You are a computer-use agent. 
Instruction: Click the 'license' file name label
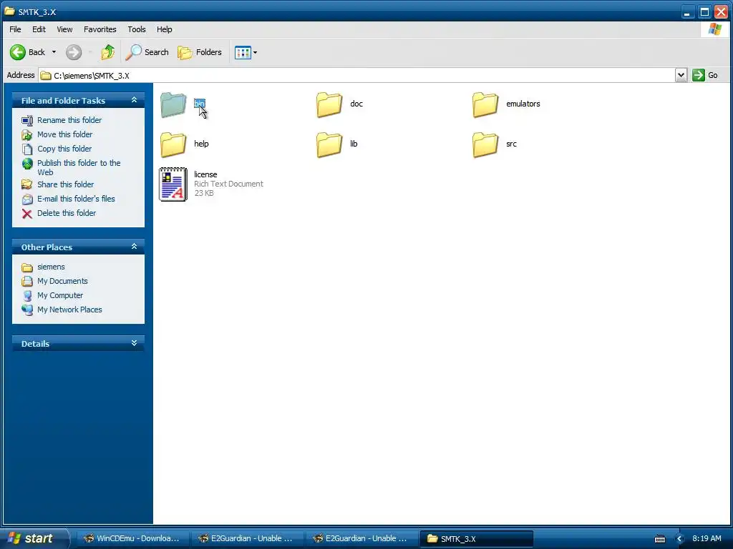click(x=205, y=174)
